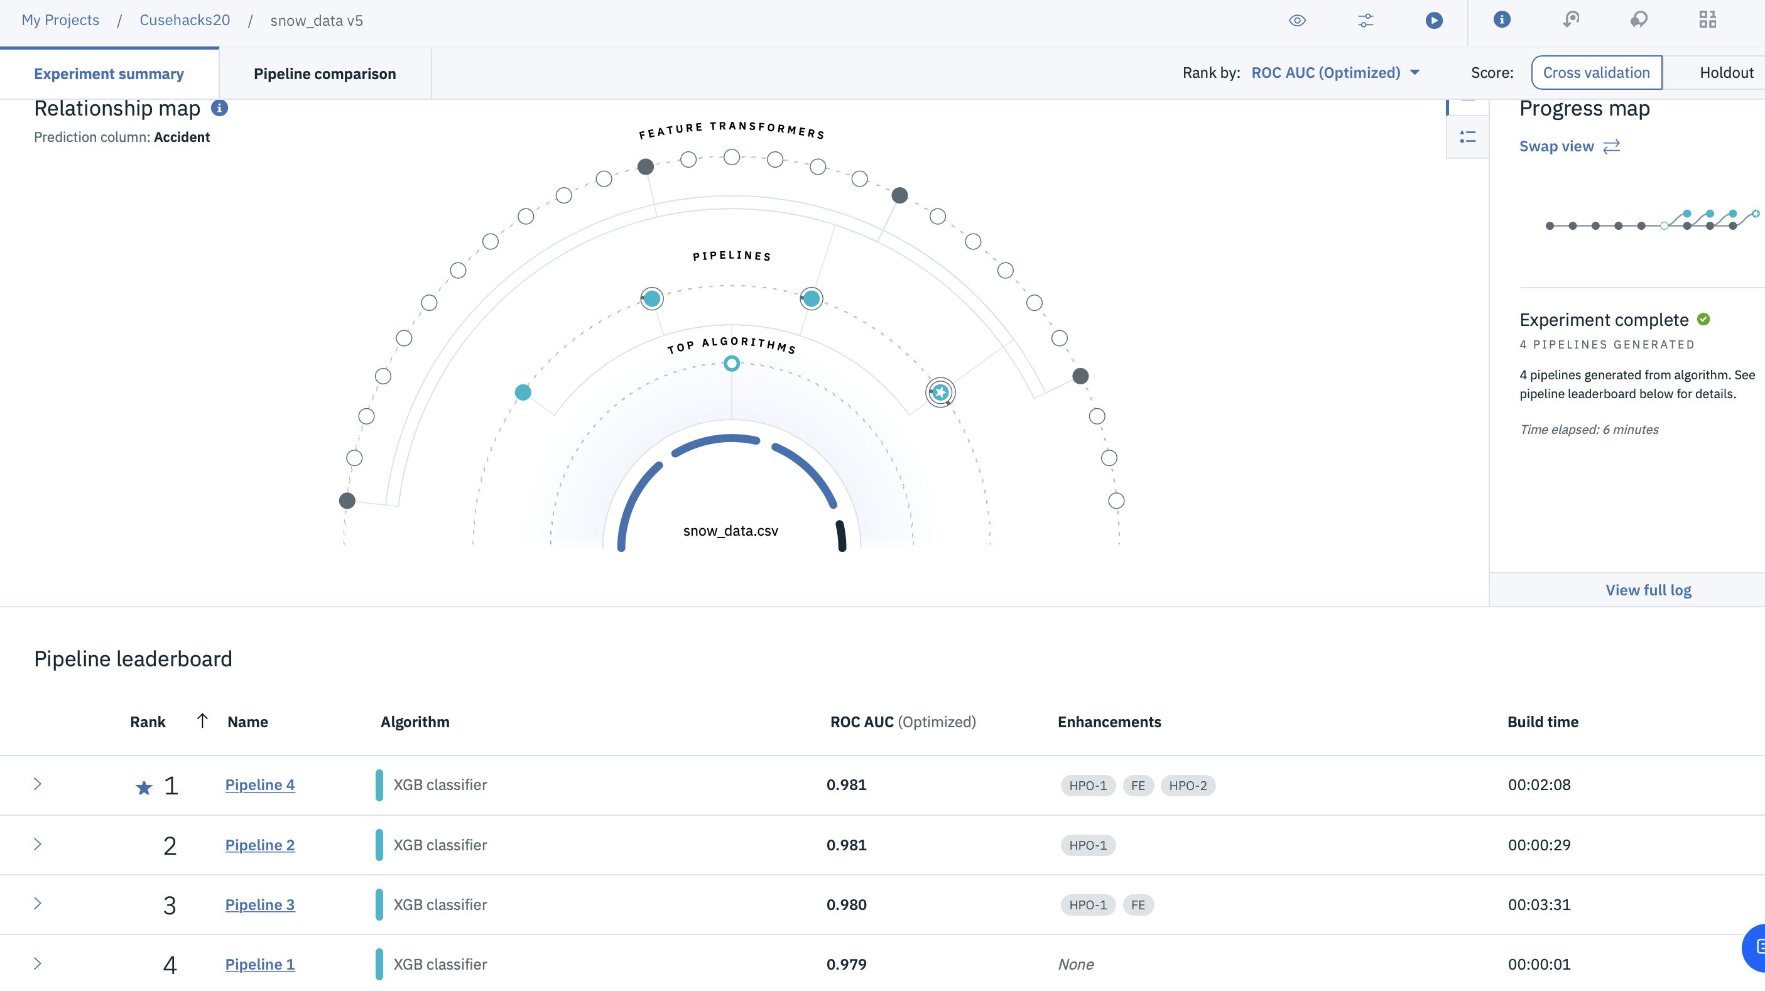
Task: Click the run experiment play button
Action: pos(1433,21)
